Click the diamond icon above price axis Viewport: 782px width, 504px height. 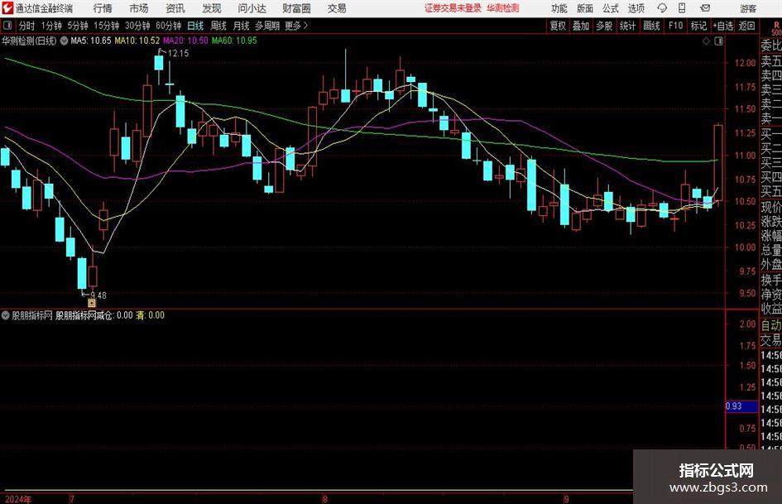click(706, 41)
